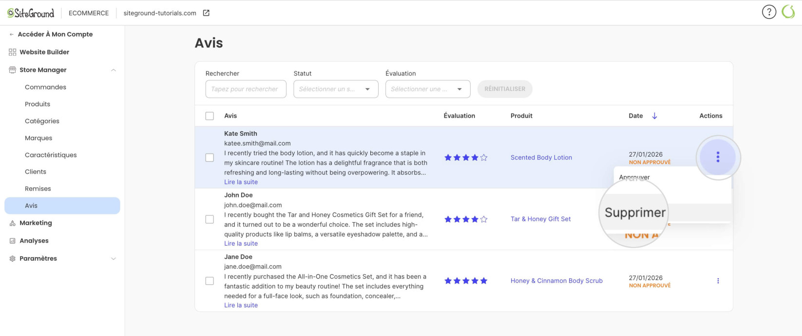The height and width of the screenshot is (336, 802).
Task: Click the ECOMMERCE label in header
Action: [89, 13]
